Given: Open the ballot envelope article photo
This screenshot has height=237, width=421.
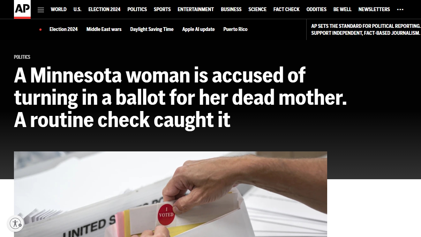Looking at the screenshot, I should (x=171, y=194).
